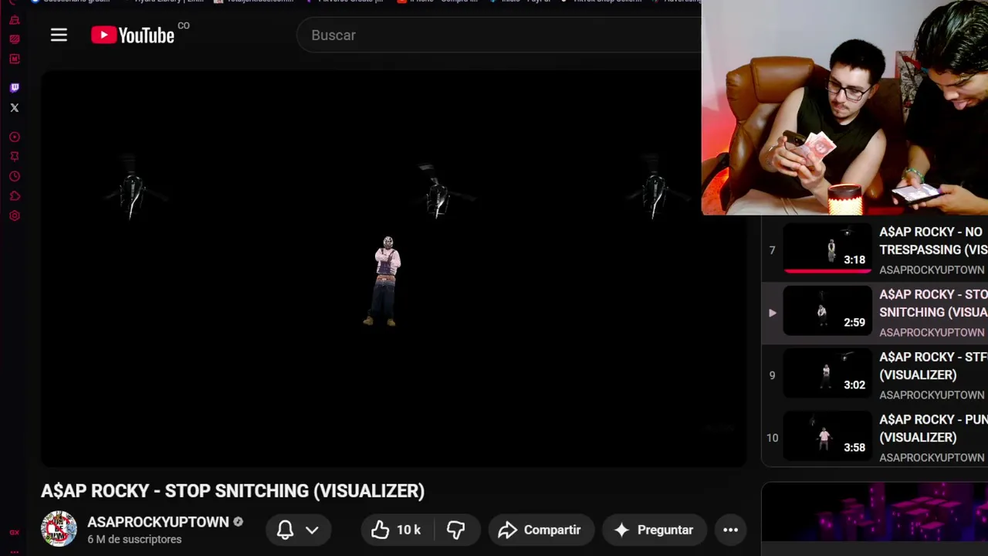This screenshot has height=556, width=988.
Task: Click the red M icon in the sidebar
Action: click(14, 58)
